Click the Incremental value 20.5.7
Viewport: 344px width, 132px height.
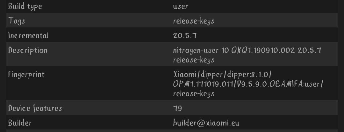(x=185, y=36)
